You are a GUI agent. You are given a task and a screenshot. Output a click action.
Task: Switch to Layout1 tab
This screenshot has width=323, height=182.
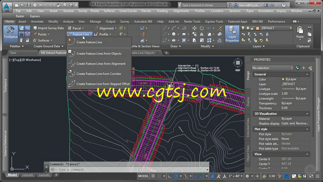[x=27, y=175]
